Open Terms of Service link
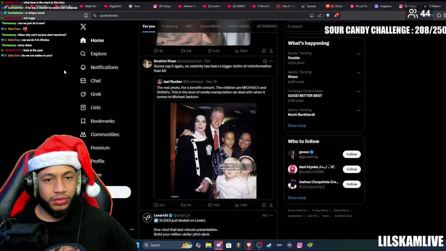Viewport: 446px width, 251px height. (297, 211)
